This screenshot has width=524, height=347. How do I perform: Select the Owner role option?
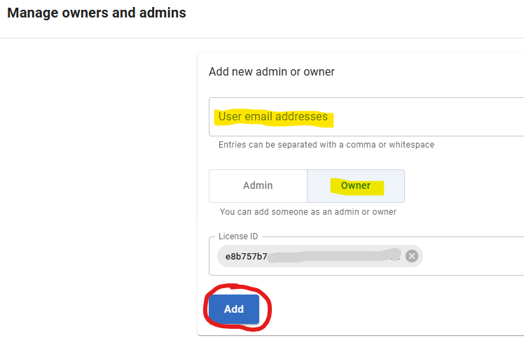pyautogui.click(x=356, y=186)
